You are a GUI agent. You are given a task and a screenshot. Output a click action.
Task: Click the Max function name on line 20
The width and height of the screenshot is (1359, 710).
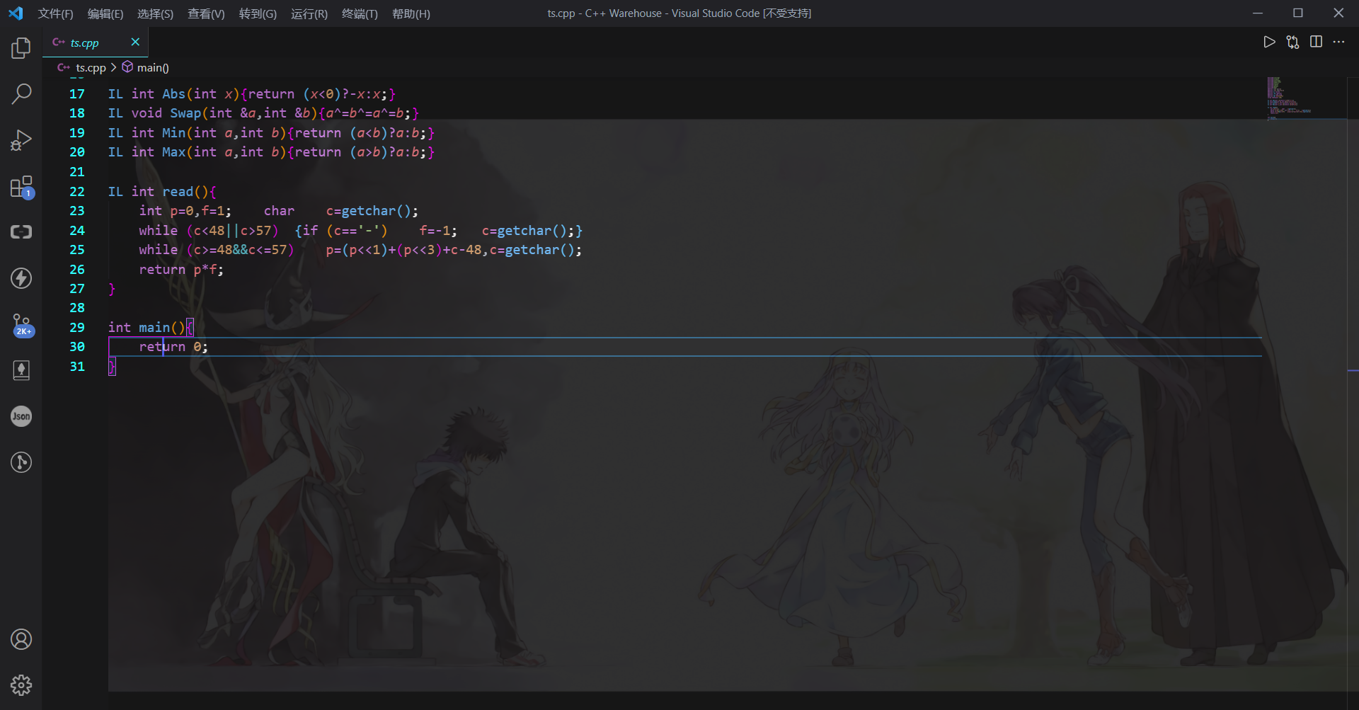[173, 152]
